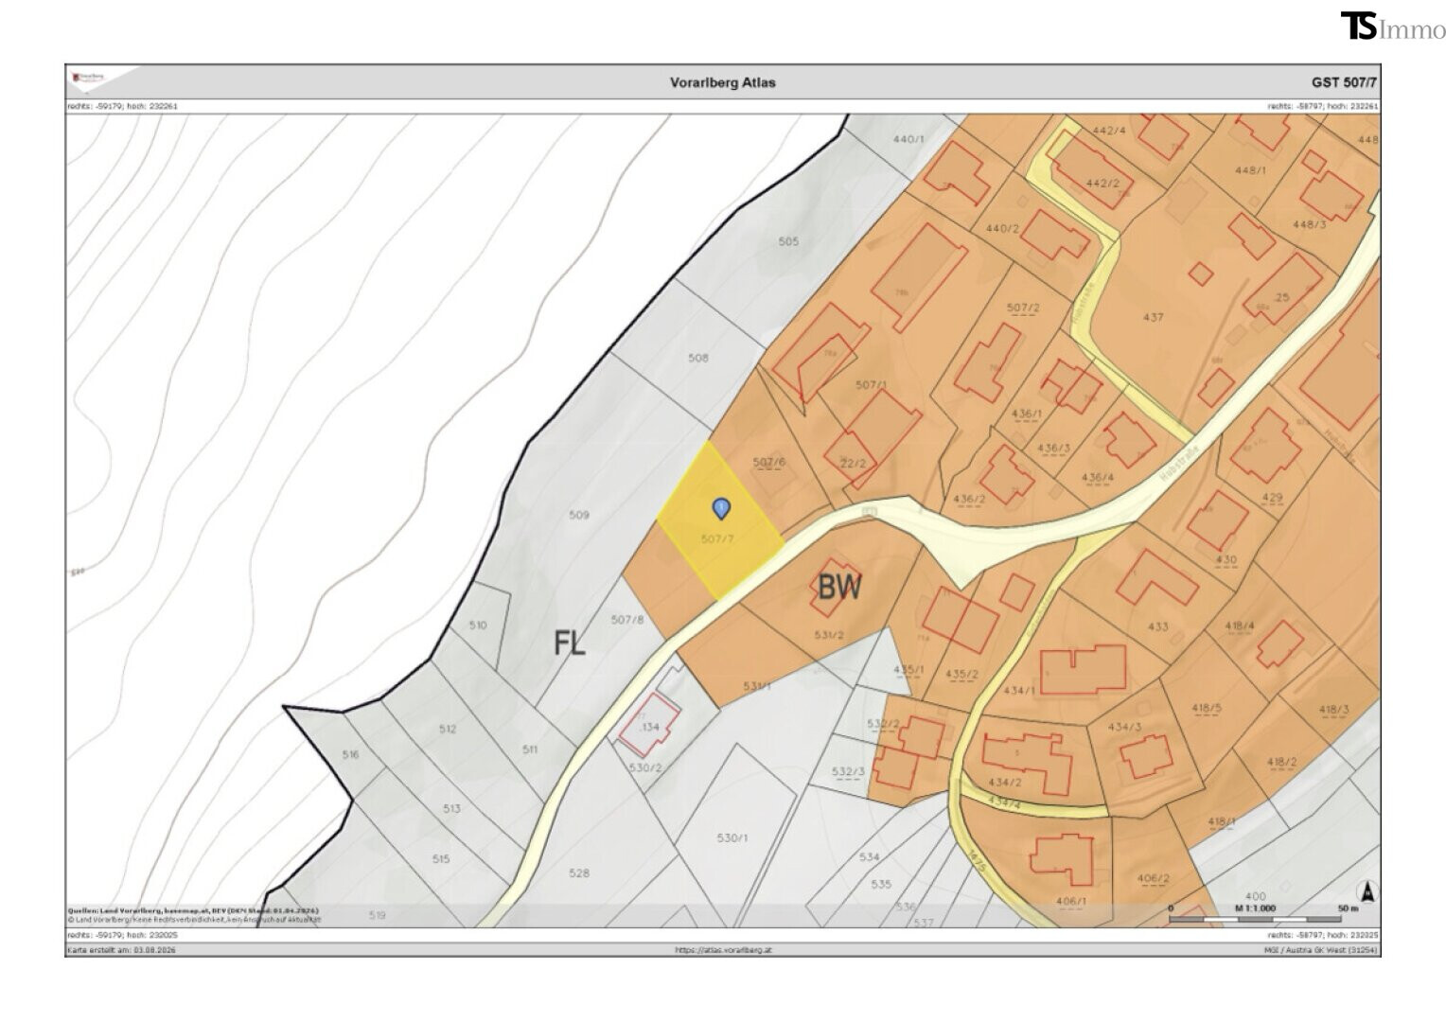Click parcel number 511
Viewport: 1446px width, 1022px height.
point(530,749)
